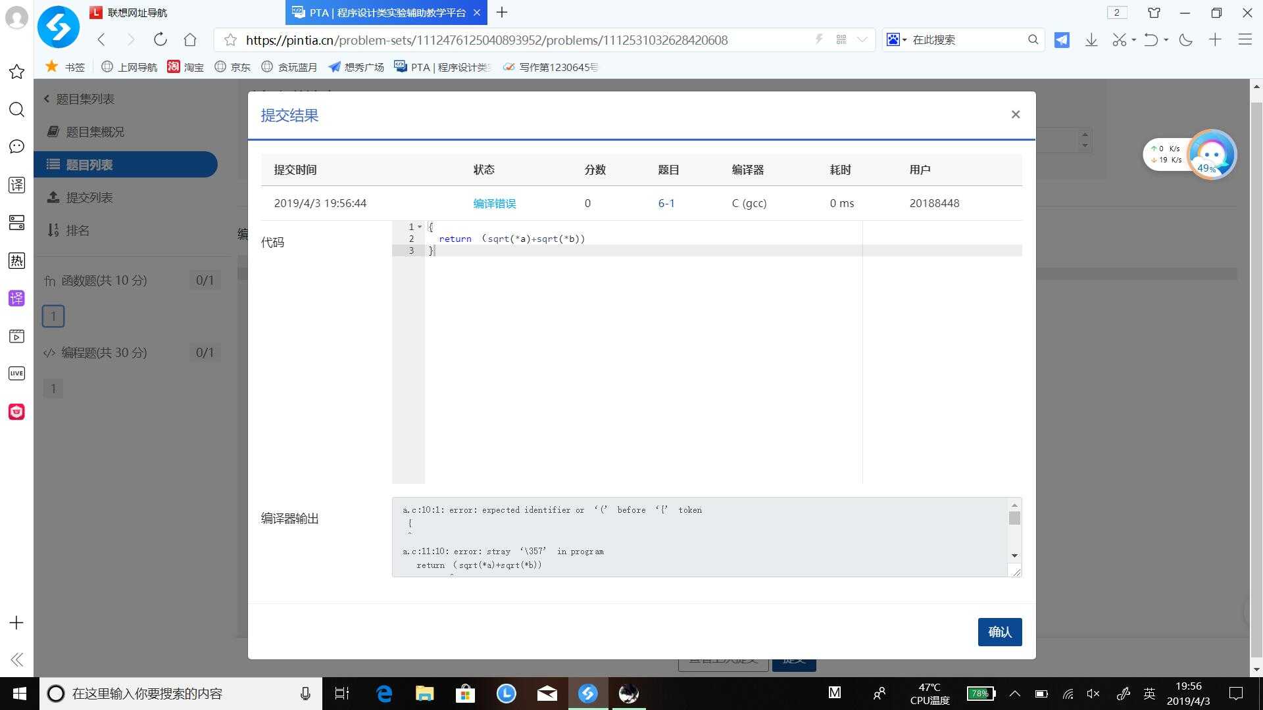The image size is (1263, 710).
Task: Reload the current page
Action: pyautogui.click(x=160, y=39)
